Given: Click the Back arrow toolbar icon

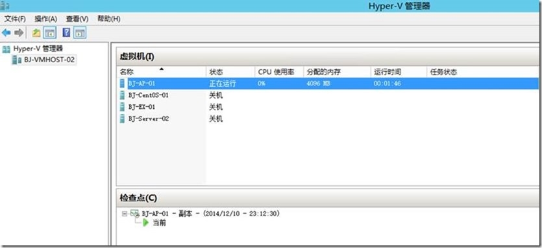Looking at the screenshot, I should [6, 33].
